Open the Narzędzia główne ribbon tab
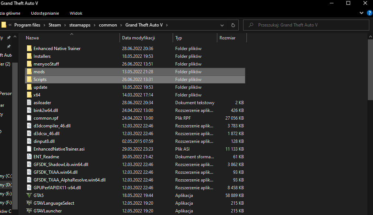Viewport: 373px width, 215px height. [x=10, y=13]
